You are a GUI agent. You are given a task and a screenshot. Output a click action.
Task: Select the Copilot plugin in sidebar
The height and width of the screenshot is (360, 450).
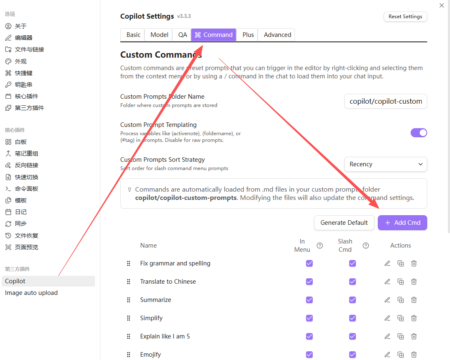pos(48,281)
